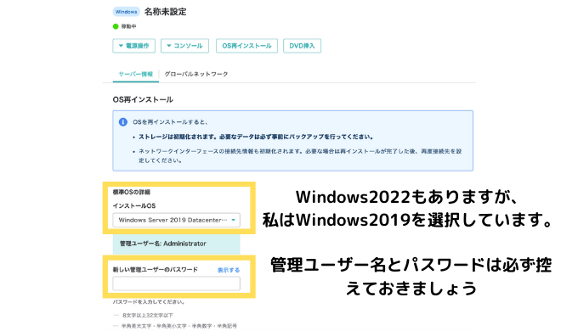Switch to the サーバー情報 tab

pyautogui.click(x=136, y=74)
